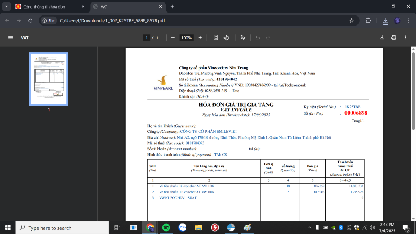This screenshot has width=416, height=234.
Task: Click the Windows taskbar search box
Action: (x=62, y=227)
